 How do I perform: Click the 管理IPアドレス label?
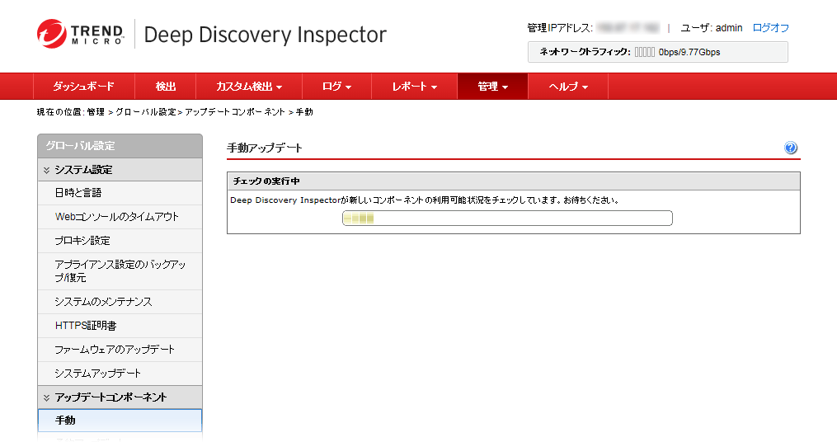pos(560,28)
